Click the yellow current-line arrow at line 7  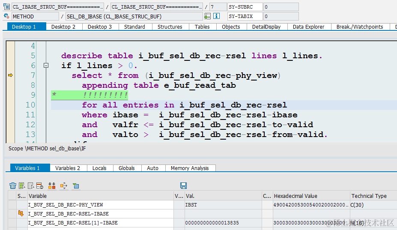click(10, 75)
